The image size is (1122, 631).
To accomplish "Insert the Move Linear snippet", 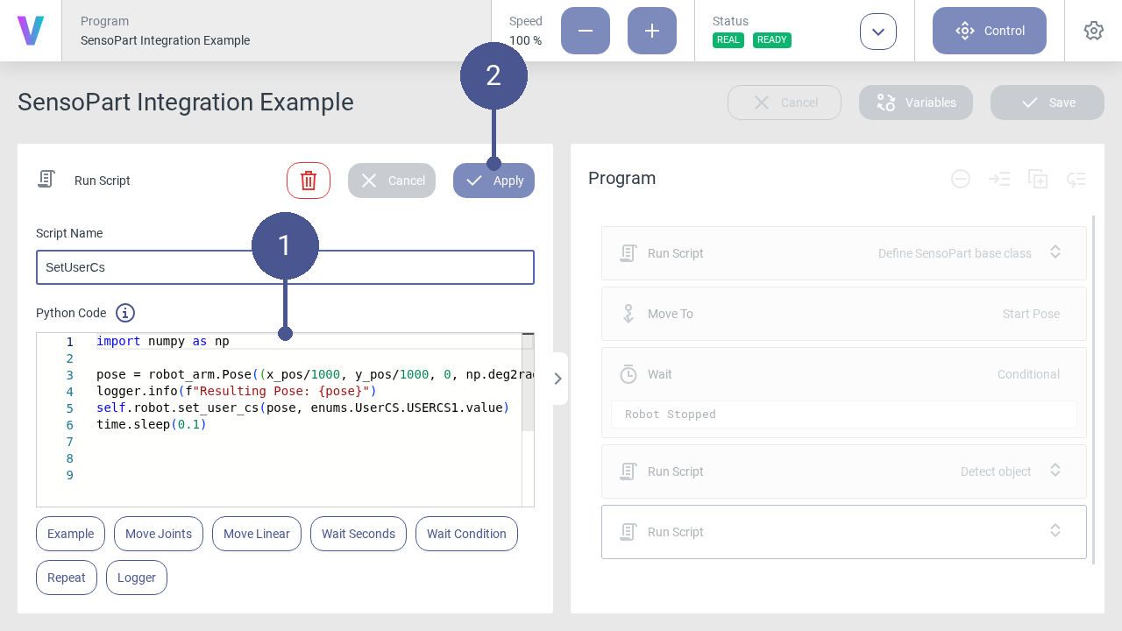I will 257,534.
